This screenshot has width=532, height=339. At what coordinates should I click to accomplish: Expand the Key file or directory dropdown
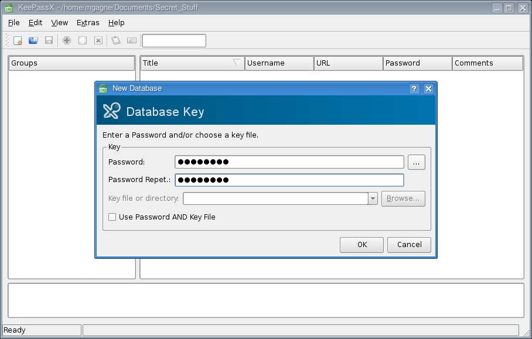point(373,198)
